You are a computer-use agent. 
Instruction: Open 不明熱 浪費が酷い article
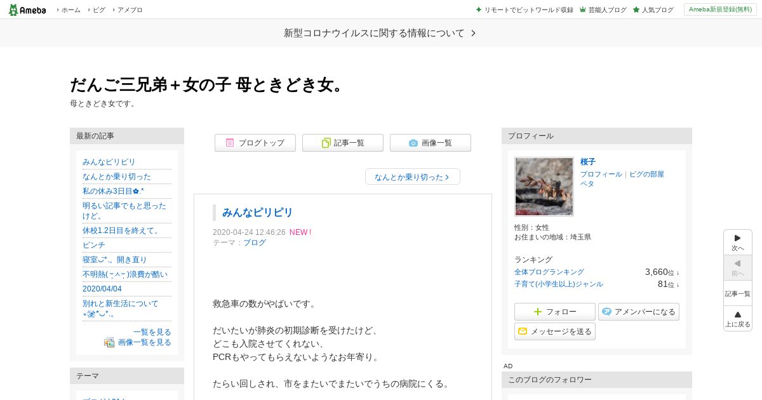click(125, 274)
